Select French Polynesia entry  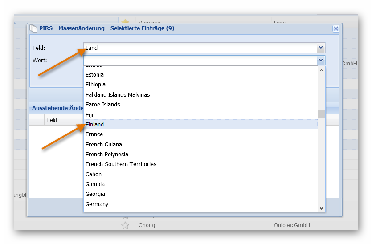[x=107, y=155]
